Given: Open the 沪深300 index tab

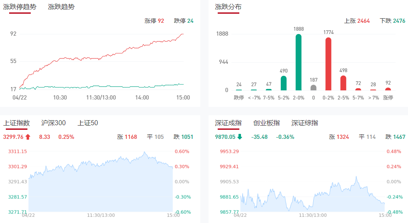Looking at the screenshot, I should click(54, 123).
